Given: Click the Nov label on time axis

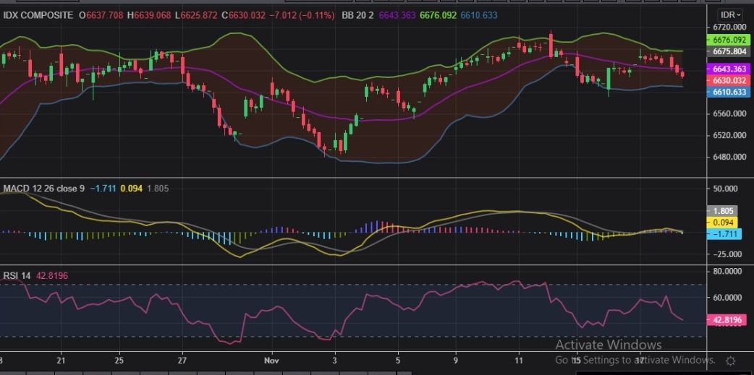Looking at the screenshot, I should [x=271, y=360].
